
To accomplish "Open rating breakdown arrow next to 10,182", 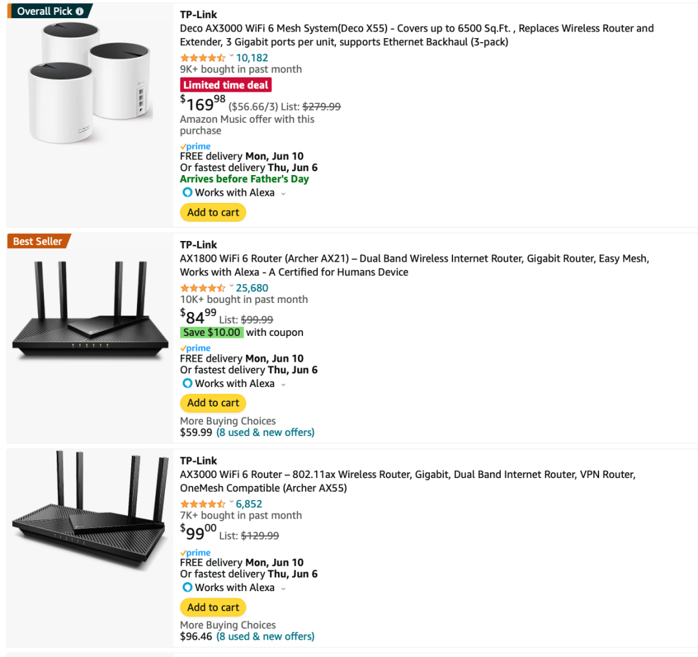I will (x=231, y=56).
